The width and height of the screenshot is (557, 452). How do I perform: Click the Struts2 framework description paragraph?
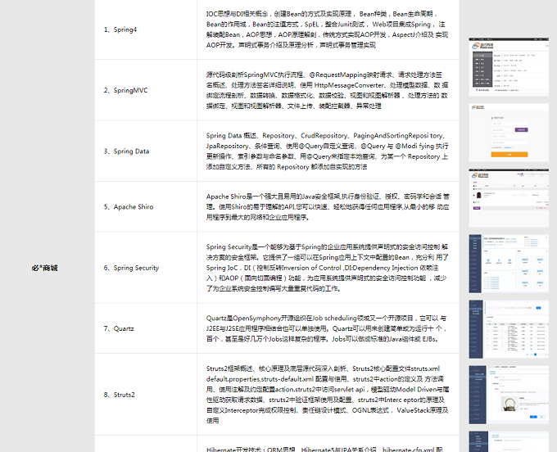[x=327, y=394]
